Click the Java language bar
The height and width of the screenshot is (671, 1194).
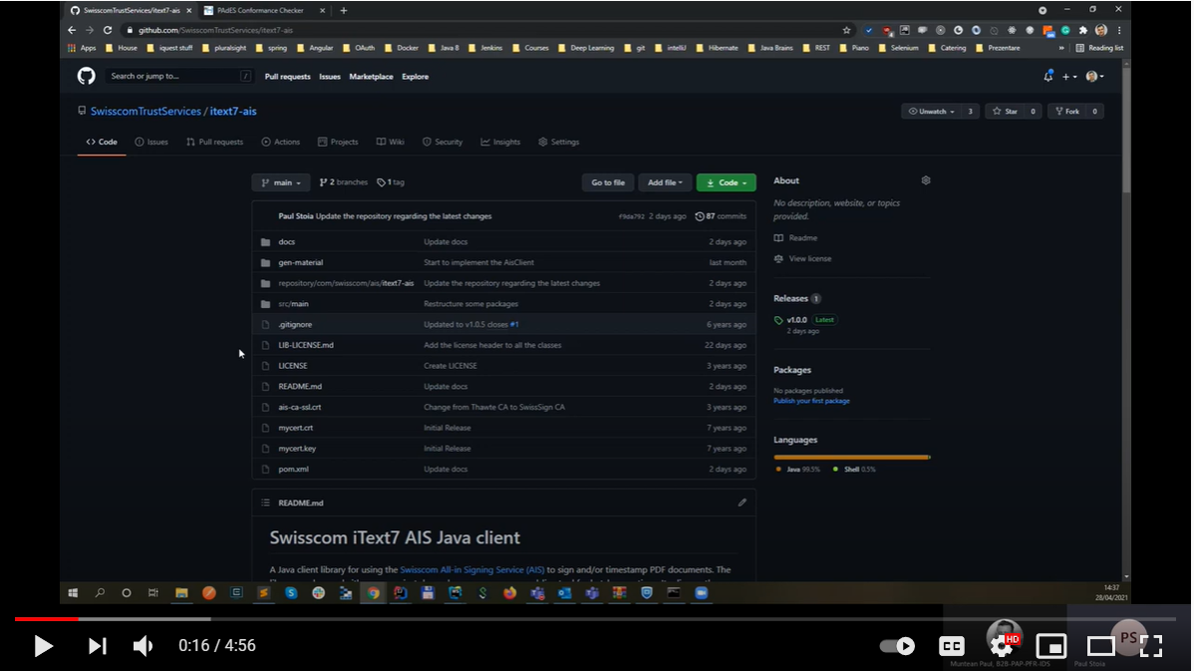coord(851,457)
